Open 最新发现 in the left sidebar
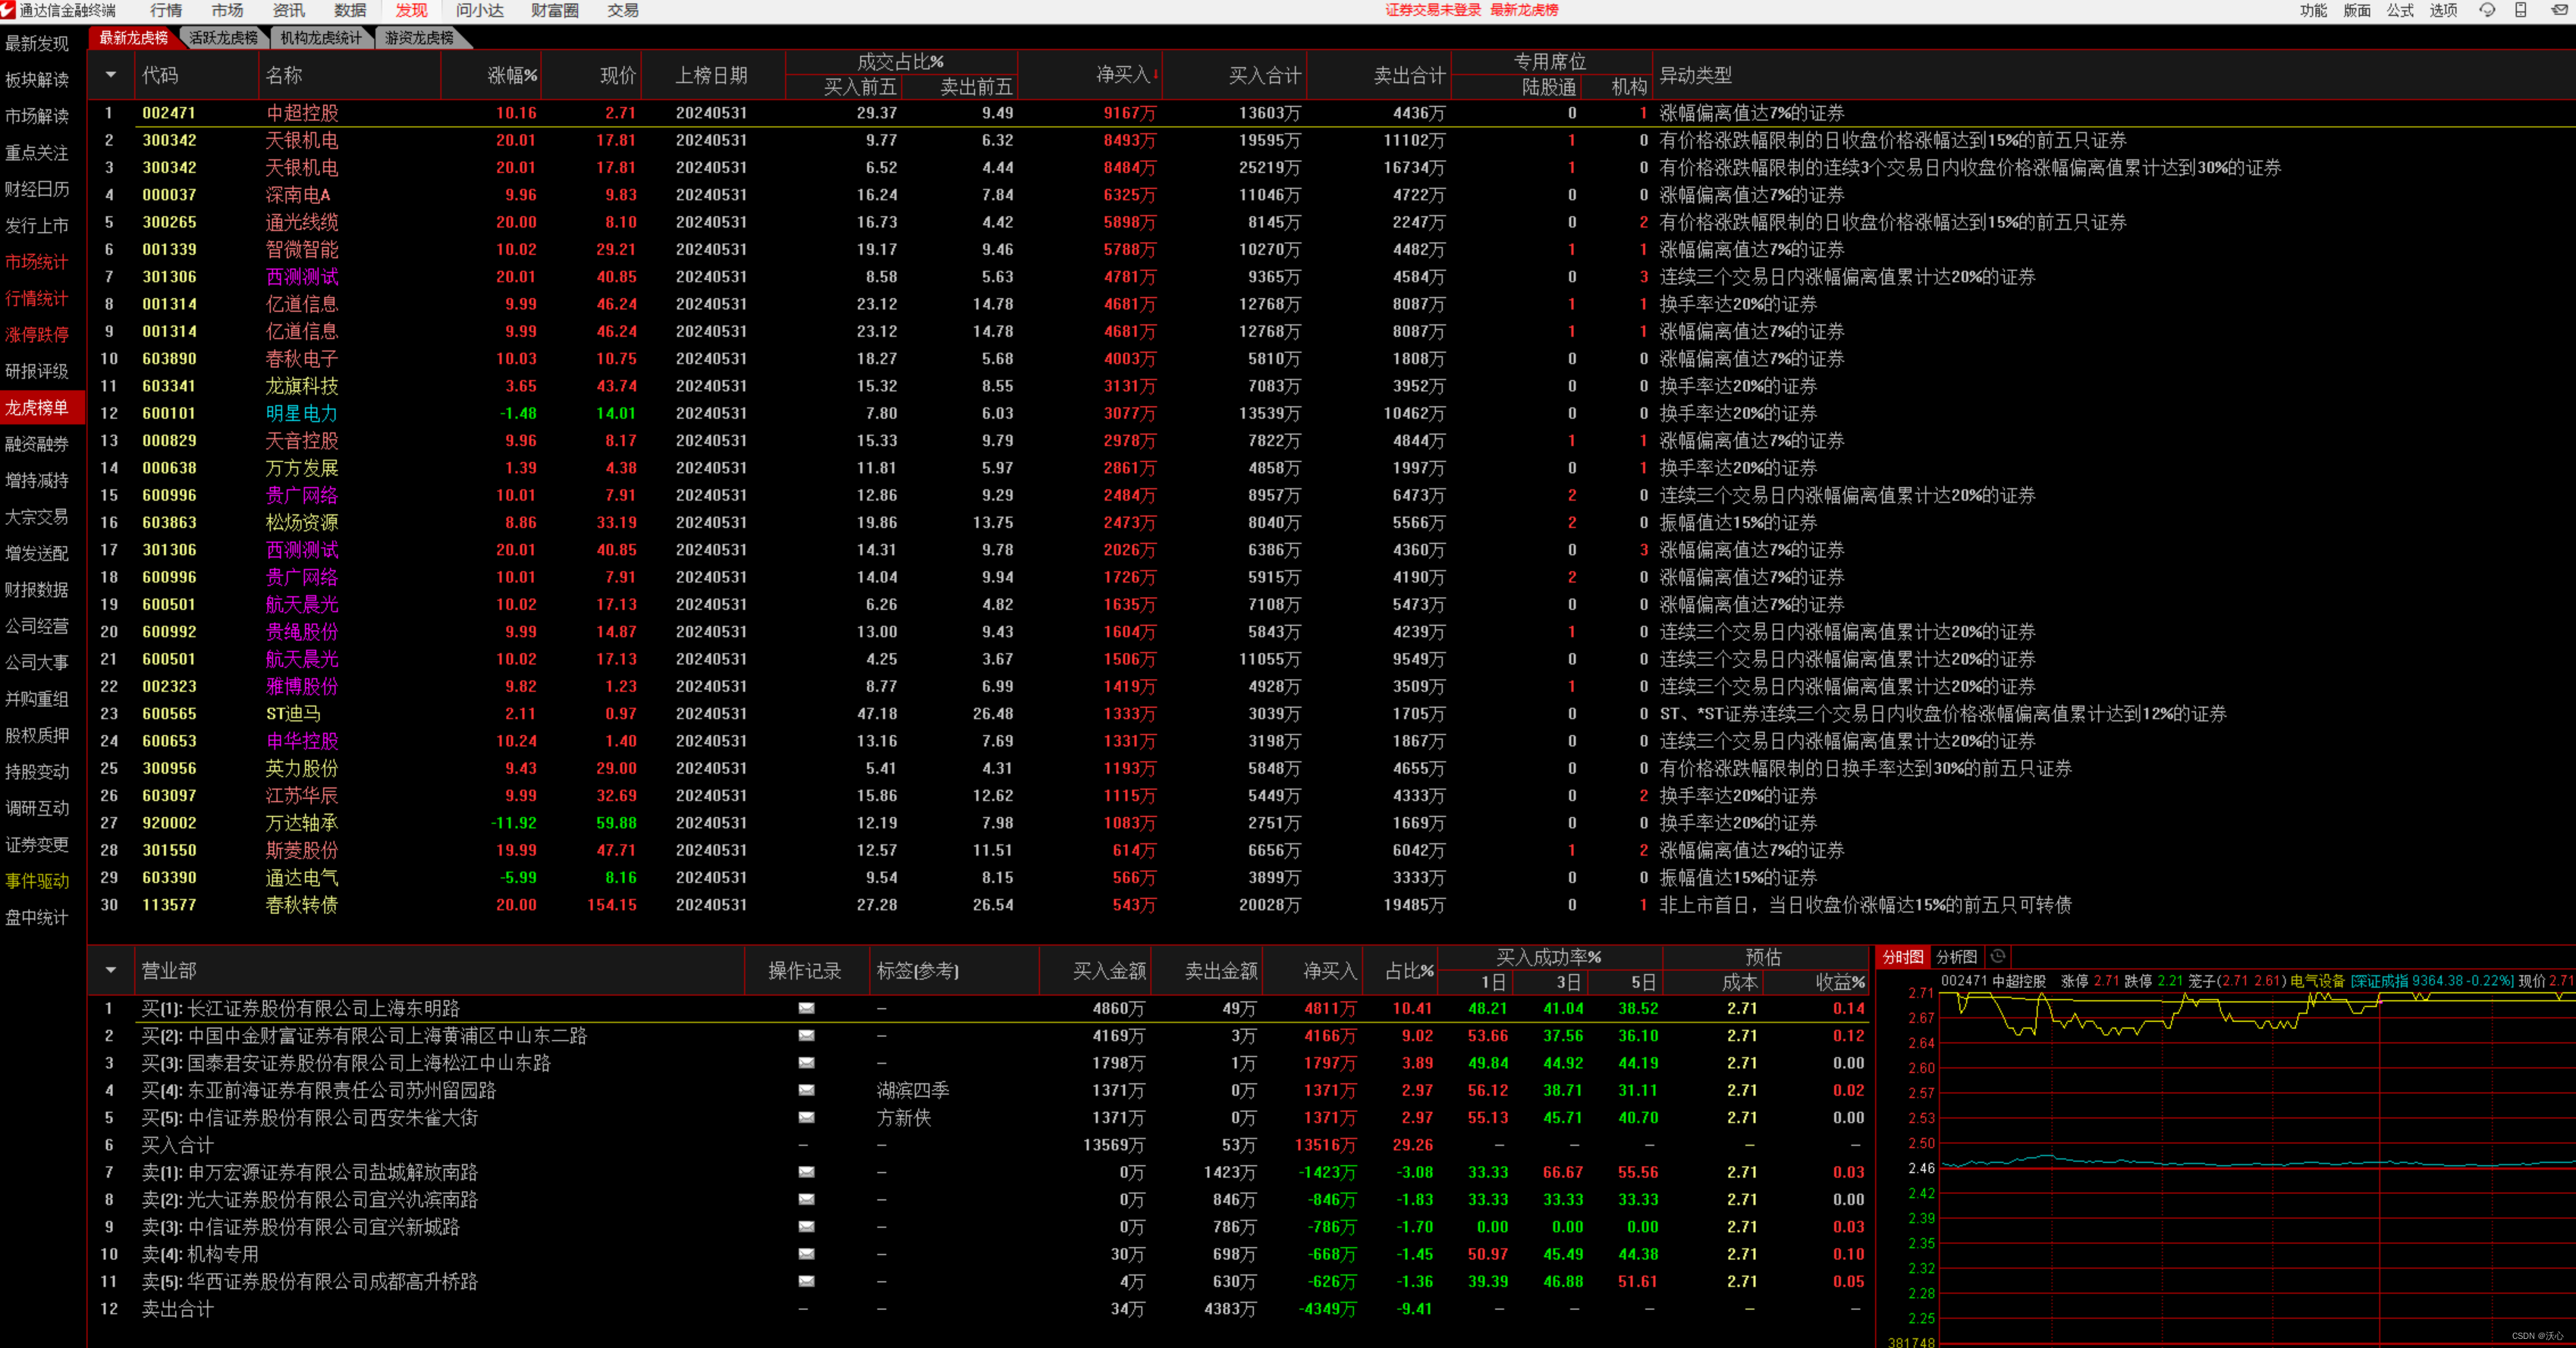 point(37,44)
